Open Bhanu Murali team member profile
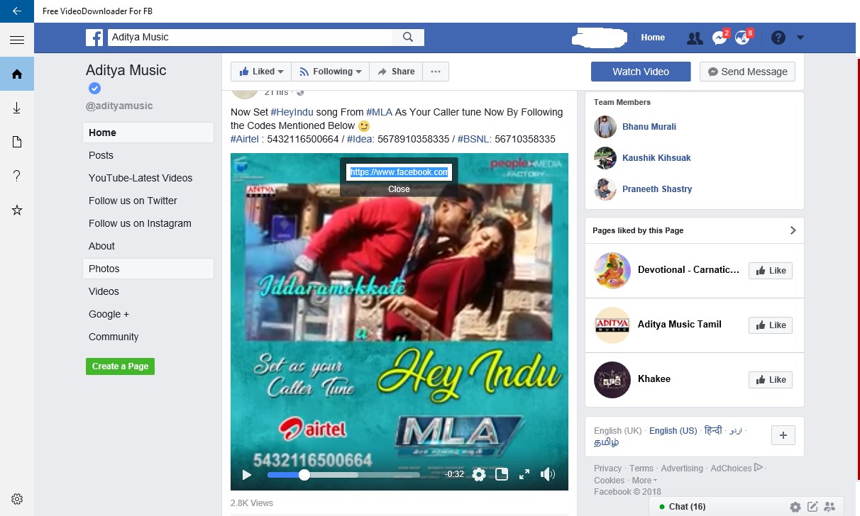860x516 pixels. pos(649,127)
